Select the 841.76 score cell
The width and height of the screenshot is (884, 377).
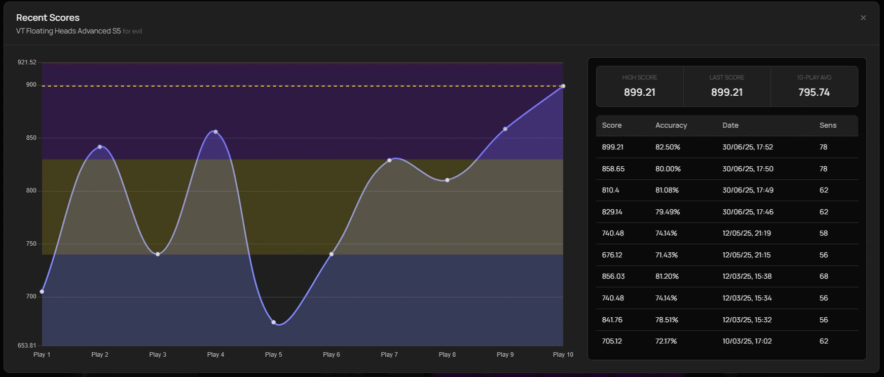pyautogui.click(x=612, y=320)
